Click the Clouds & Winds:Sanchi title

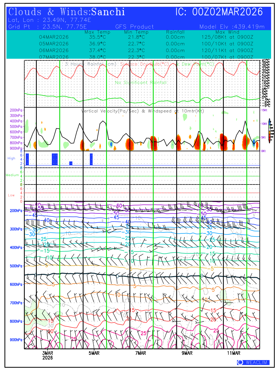[x=67, y=12]
